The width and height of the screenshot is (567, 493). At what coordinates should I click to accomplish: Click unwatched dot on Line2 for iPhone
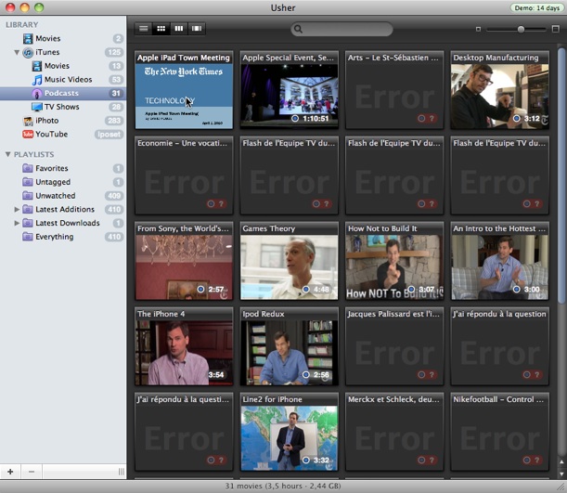pyautogui.click(x=306, y=461)
